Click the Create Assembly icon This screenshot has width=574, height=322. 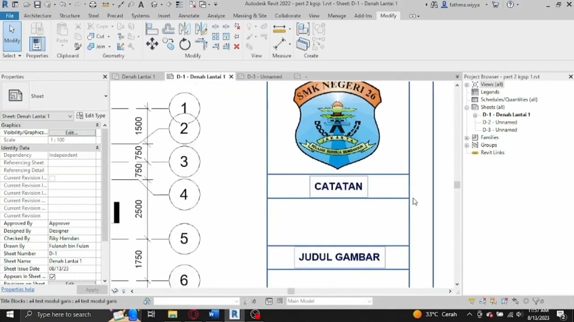[x=303, y=30]
